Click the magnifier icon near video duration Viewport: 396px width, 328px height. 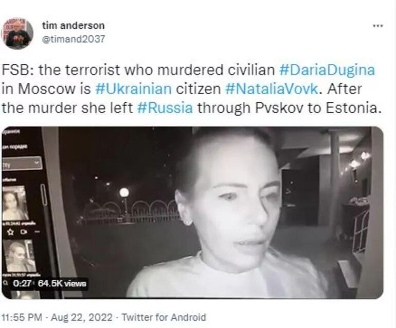click(6, 283)
